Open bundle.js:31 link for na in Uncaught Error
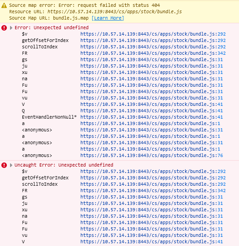Image resolution: width=239 pixels, height=246 pixels. pos(152,216)
